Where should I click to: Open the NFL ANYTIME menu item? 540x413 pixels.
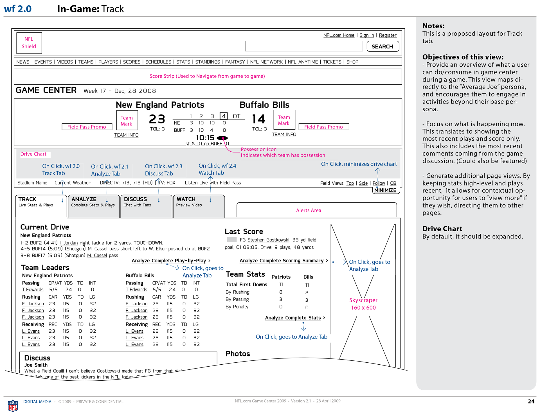coord(303,62)
